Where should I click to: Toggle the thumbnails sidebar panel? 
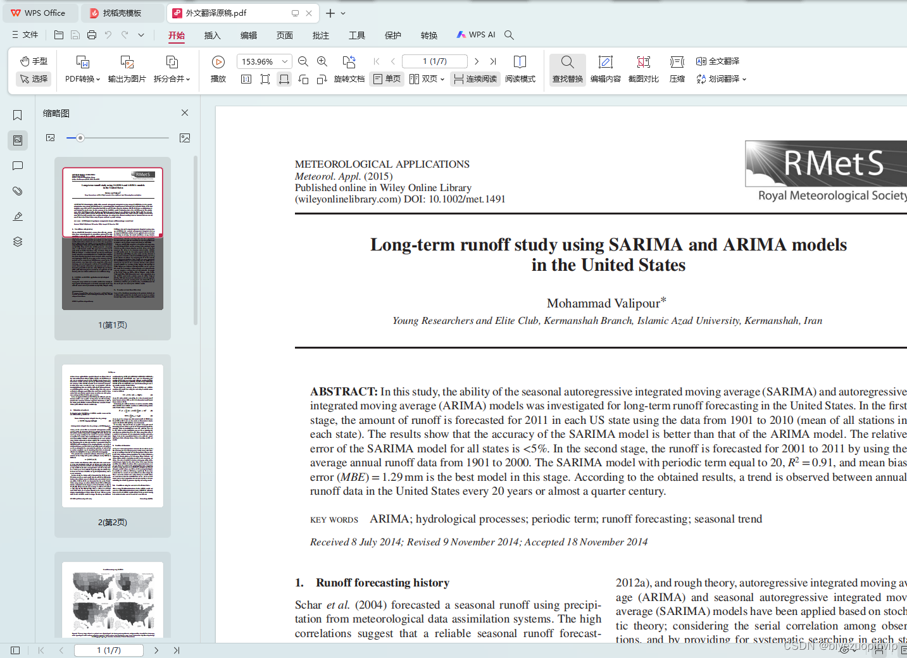tap(18, 140)
